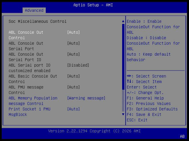The image size is (189, 141).
Task: Click the F4: Save & Exit hint
Action: pos(144,114)
